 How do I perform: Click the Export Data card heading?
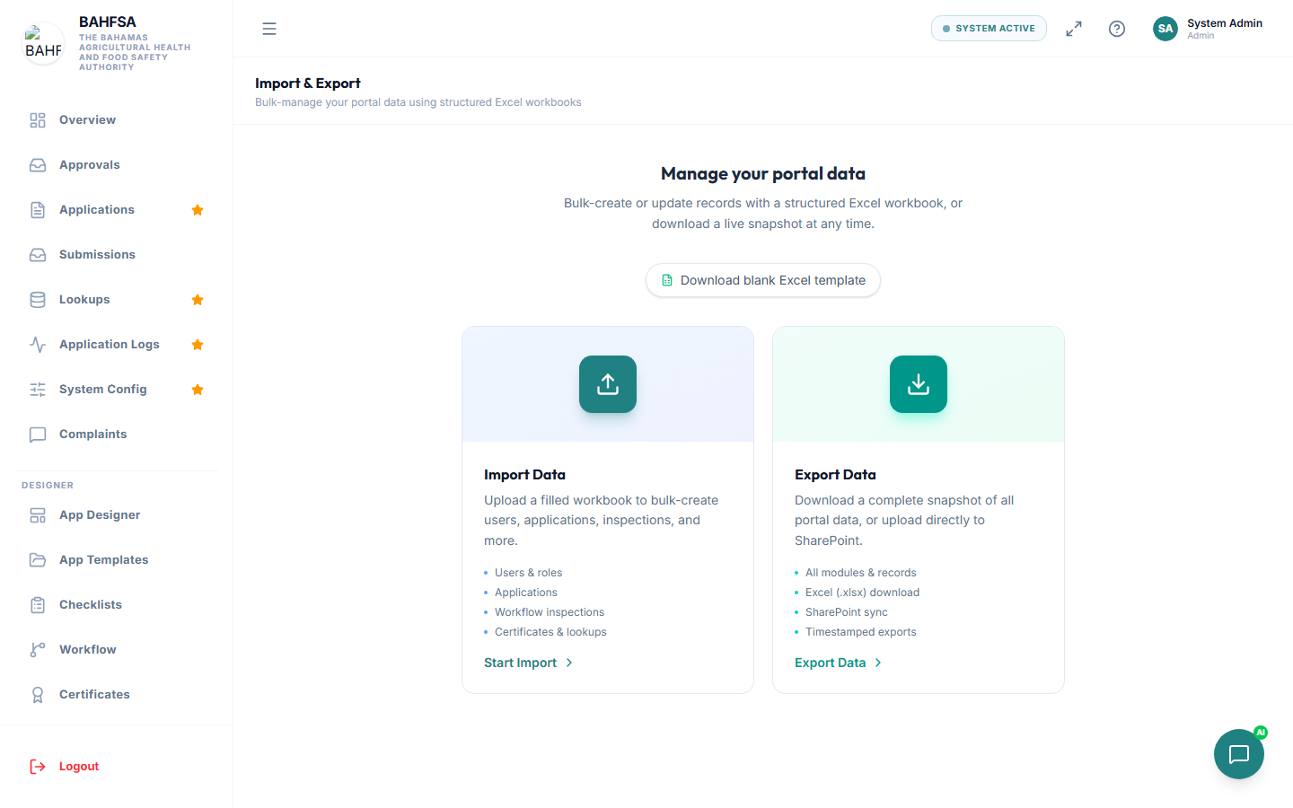[835, 475]
